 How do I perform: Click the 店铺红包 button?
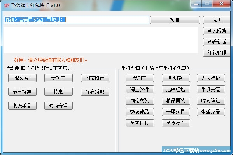pyautogui.click(x=176, y=90)
